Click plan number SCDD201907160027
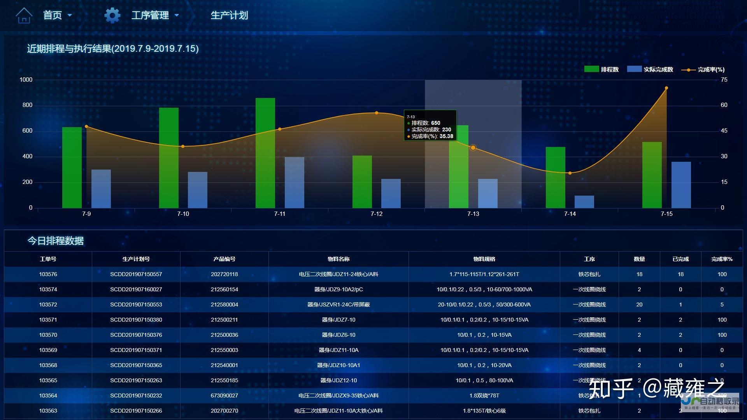747x420 pixels. (x=136, y=289)
